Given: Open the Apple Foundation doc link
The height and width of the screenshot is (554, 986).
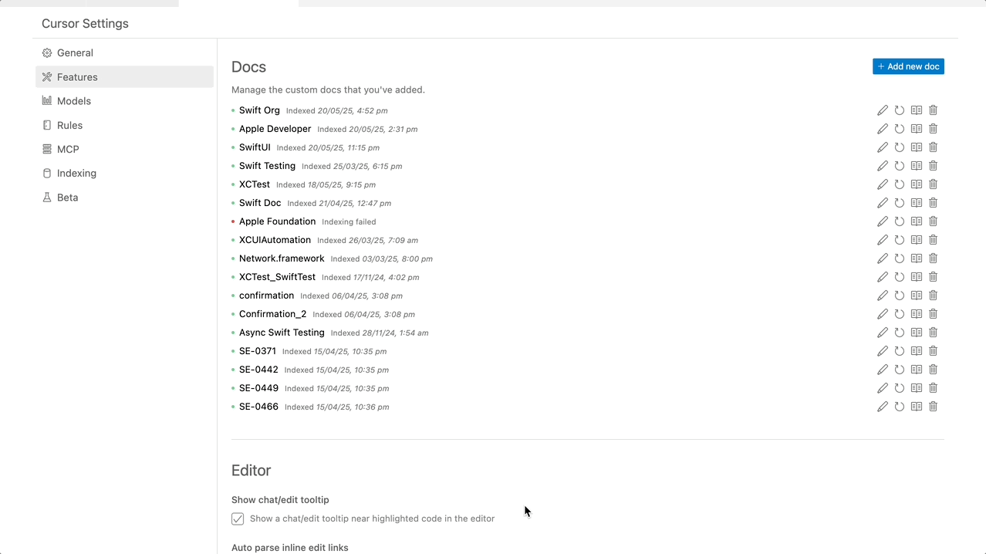Looking at the screenshot, I should pyautogui.click(x=277, y=221).
